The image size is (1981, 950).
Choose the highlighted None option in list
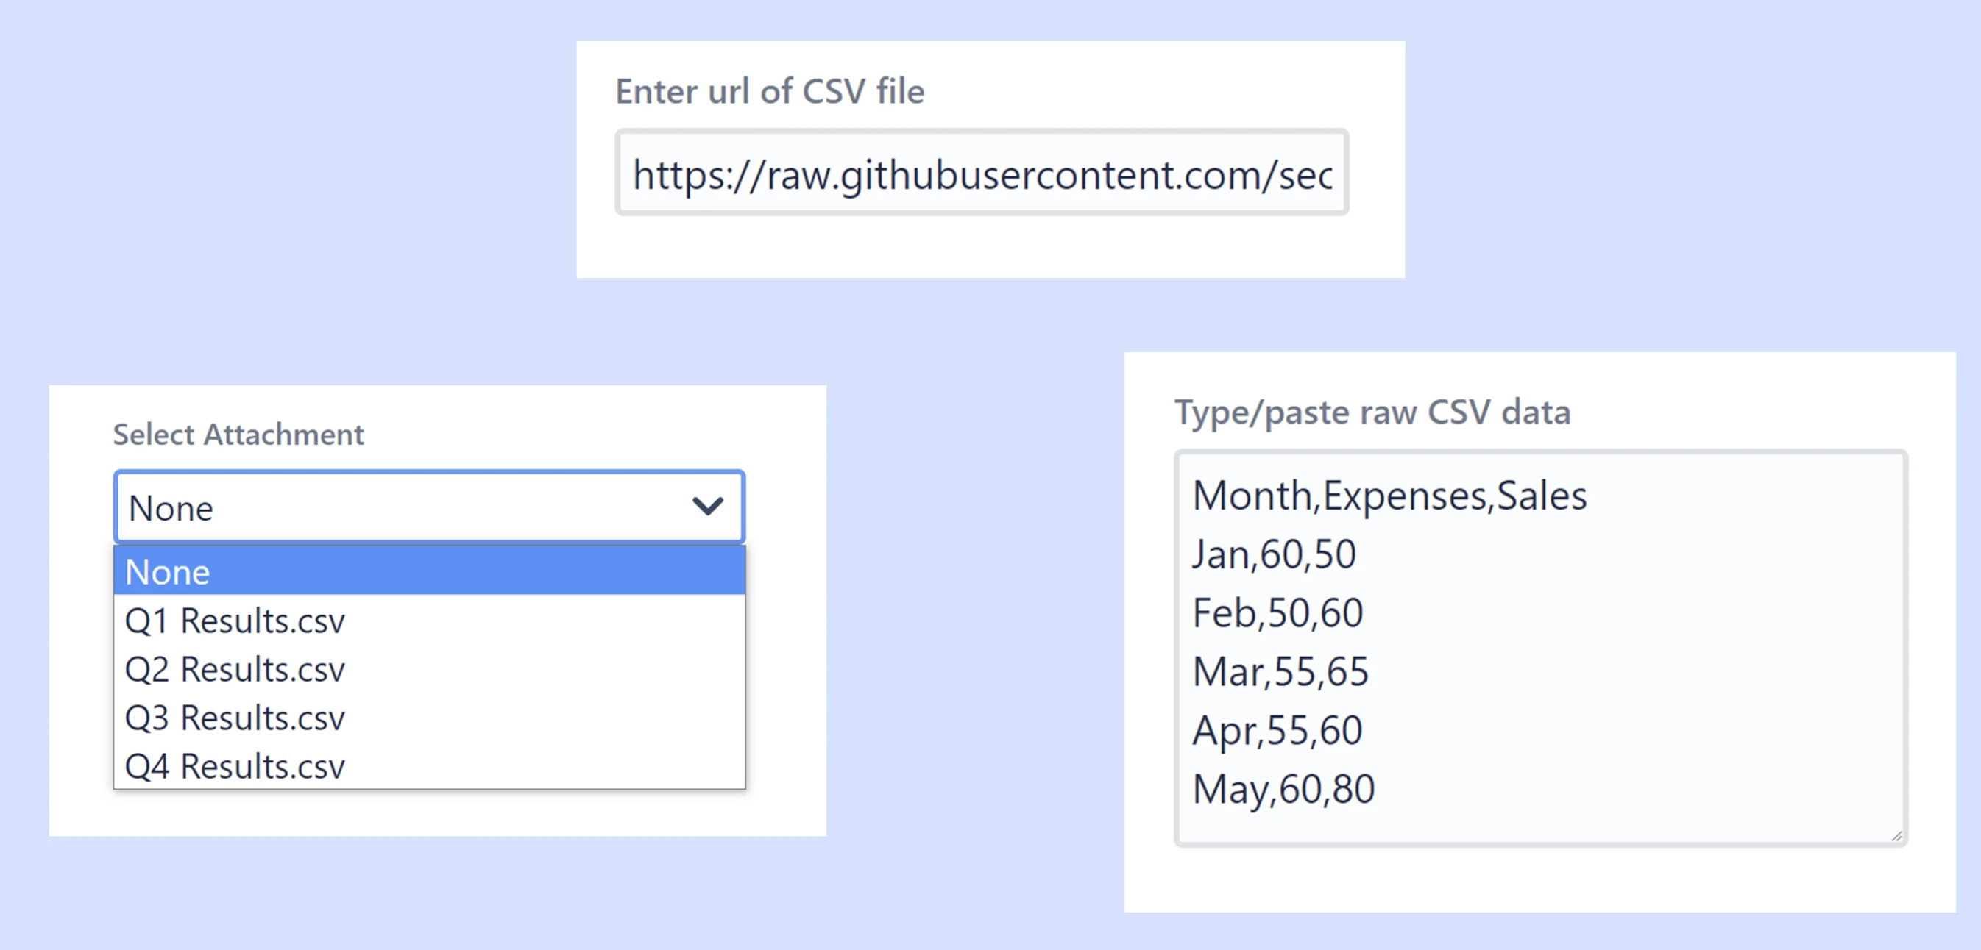tap(429, 571)
